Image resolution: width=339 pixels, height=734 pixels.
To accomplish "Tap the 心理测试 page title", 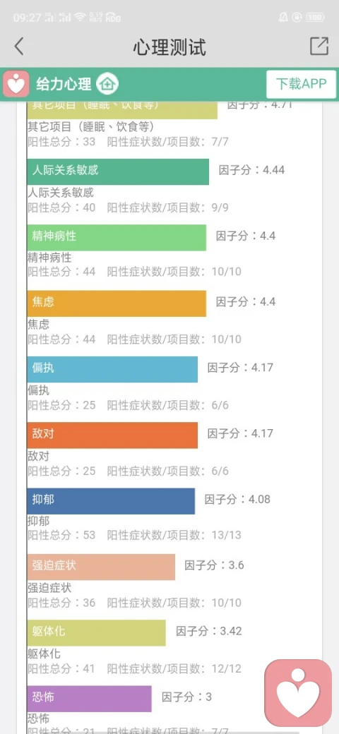I will [x=169, y=47].
